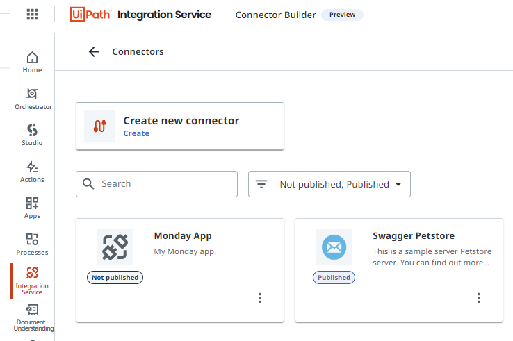Click the search magnifier icon

(x=88, y=184)
